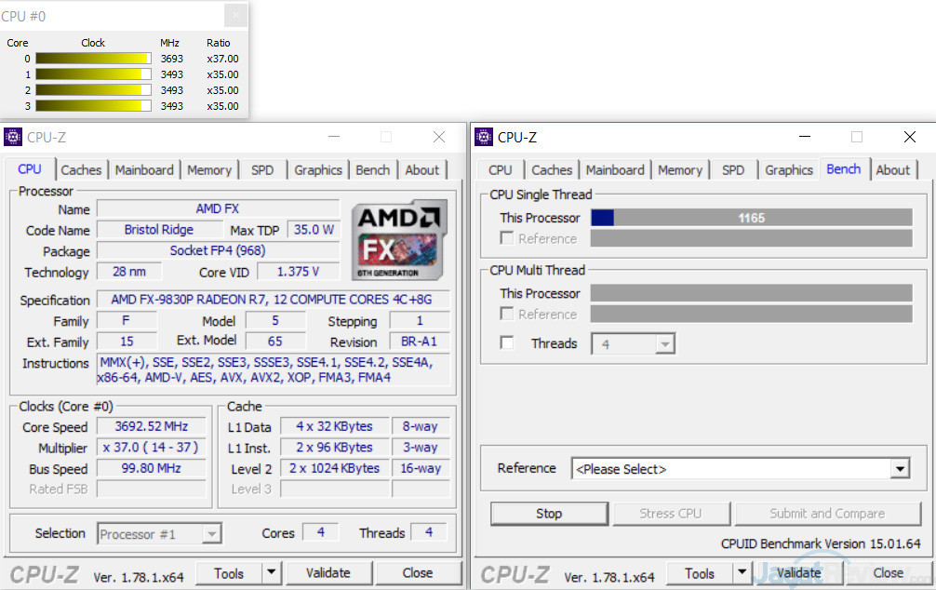Enable the Threads checkbox in CPU Multi Thread
The image size is (936, 590).
pyautogui.click(x=507, y=343)
